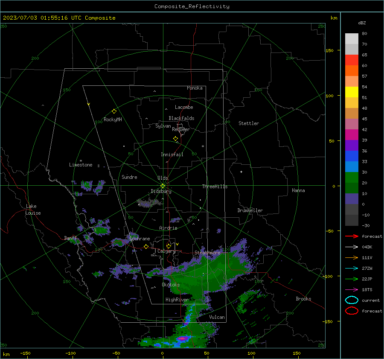Select the cyan current ellipse icon

[x=352, y=300]
